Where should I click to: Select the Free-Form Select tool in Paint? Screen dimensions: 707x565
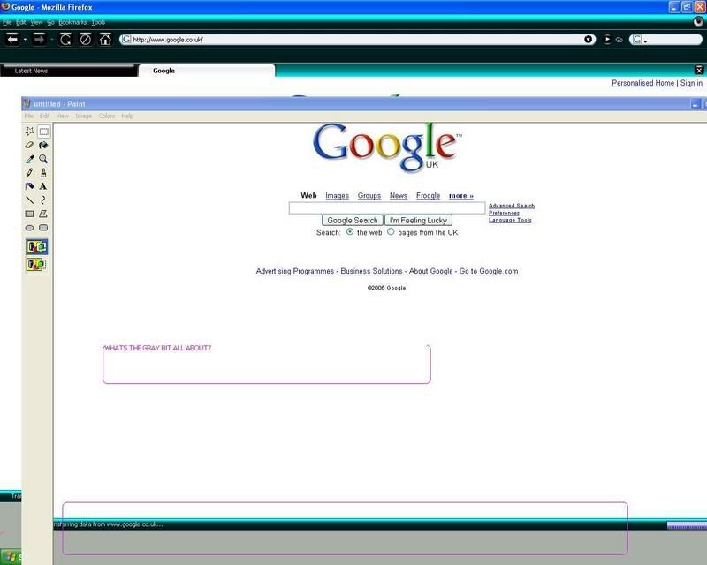point(30,132)
